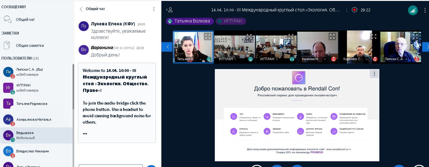Click the Ве avatar with headphones badge
The image size is (429, 167).
point(8,135)
